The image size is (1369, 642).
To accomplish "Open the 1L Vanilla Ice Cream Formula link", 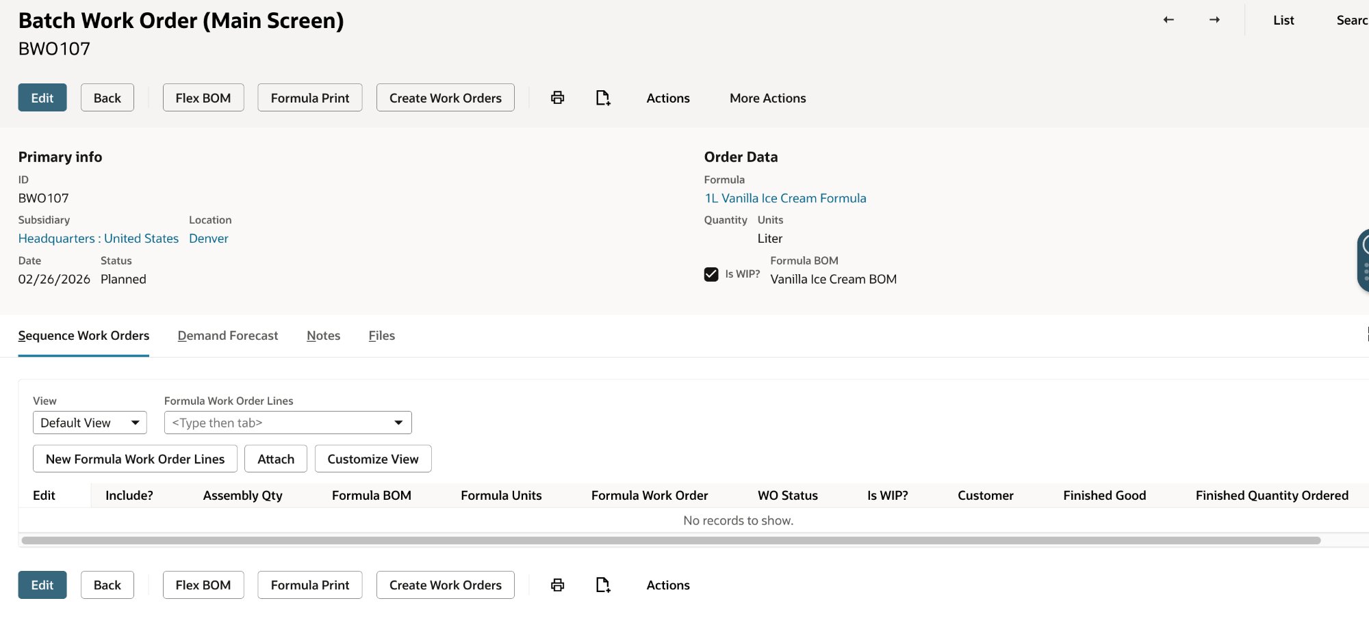I will [x=785, y=198].
